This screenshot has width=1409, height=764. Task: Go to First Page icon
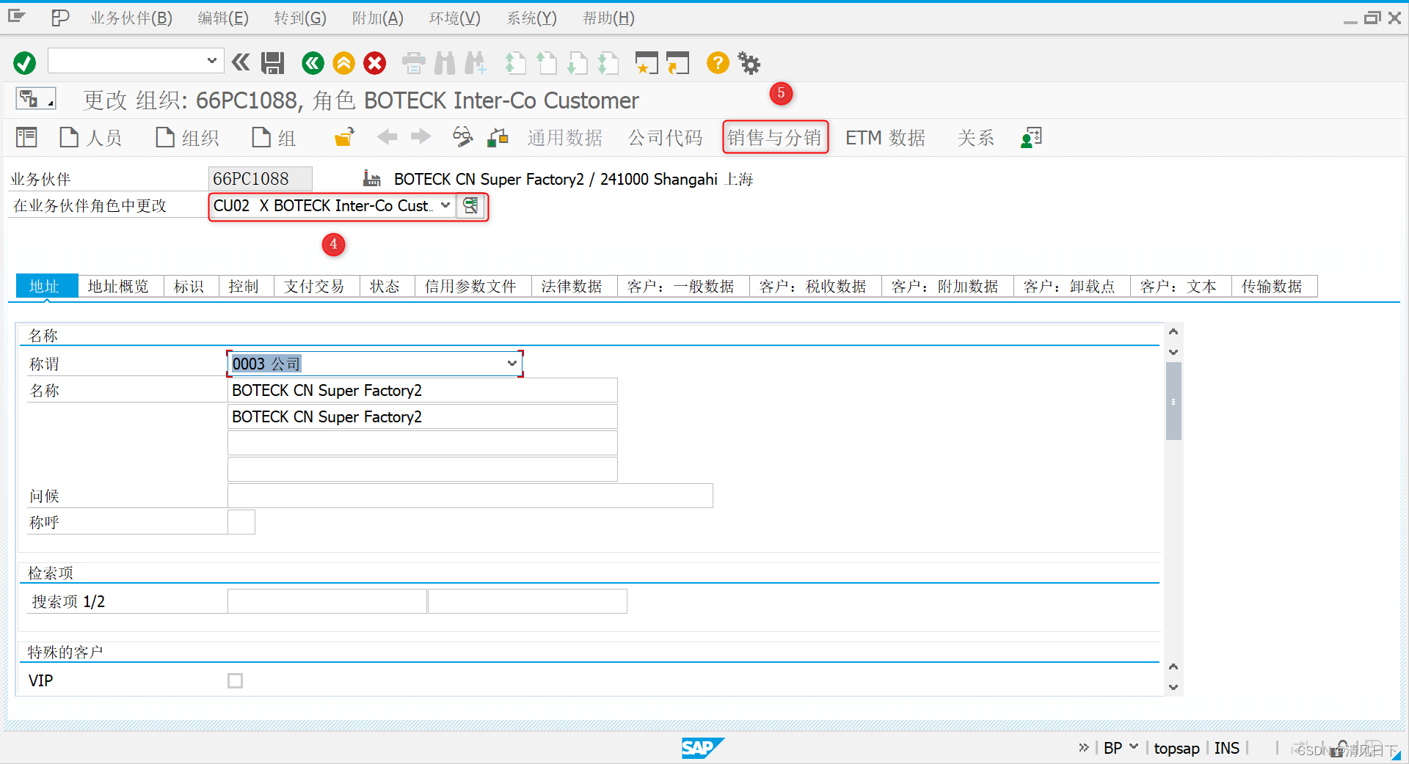pyautogui.click(x=515, y=63)
